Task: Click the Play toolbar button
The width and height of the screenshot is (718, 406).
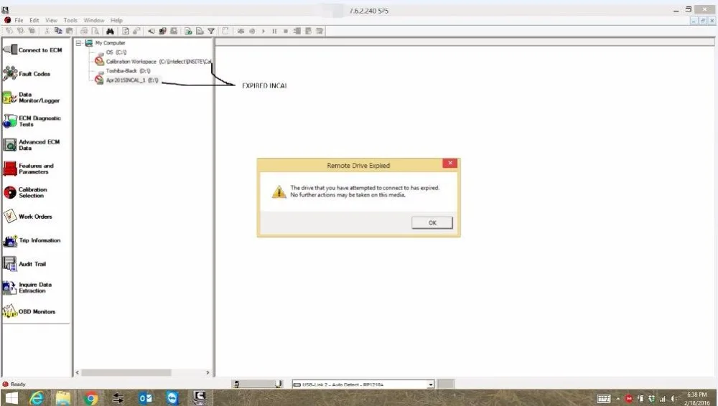Action: coord(264,31)
